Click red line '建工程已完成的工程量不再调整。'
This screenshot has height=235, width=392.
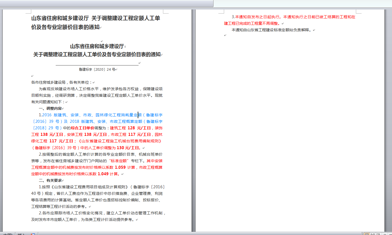252,23
